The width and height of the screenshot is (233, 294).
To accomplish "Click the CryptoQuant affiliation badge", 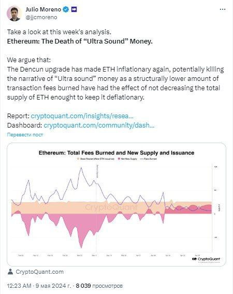I will click(74, 9).
